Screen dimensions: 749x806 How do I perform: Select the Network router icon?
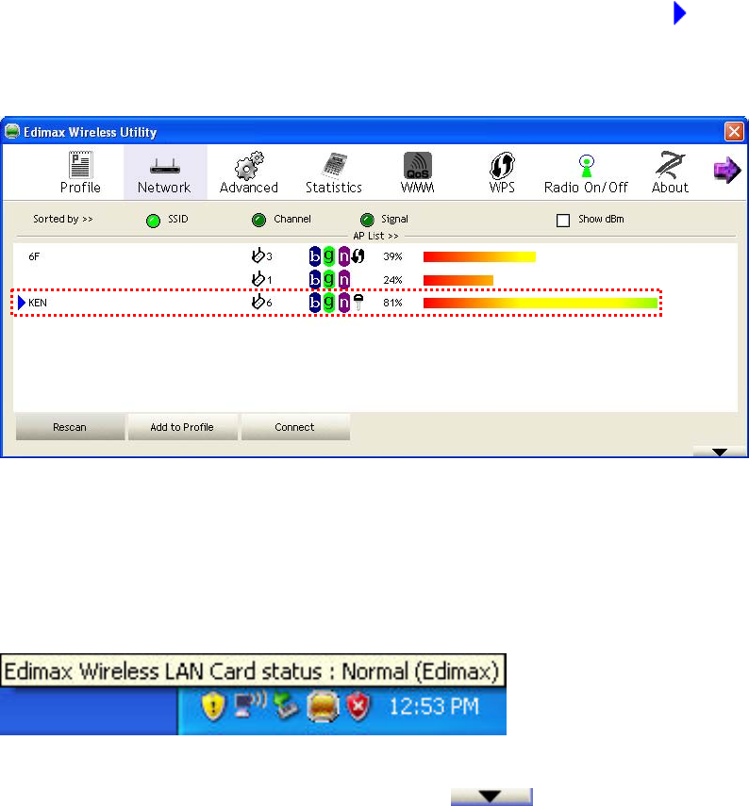165,167
